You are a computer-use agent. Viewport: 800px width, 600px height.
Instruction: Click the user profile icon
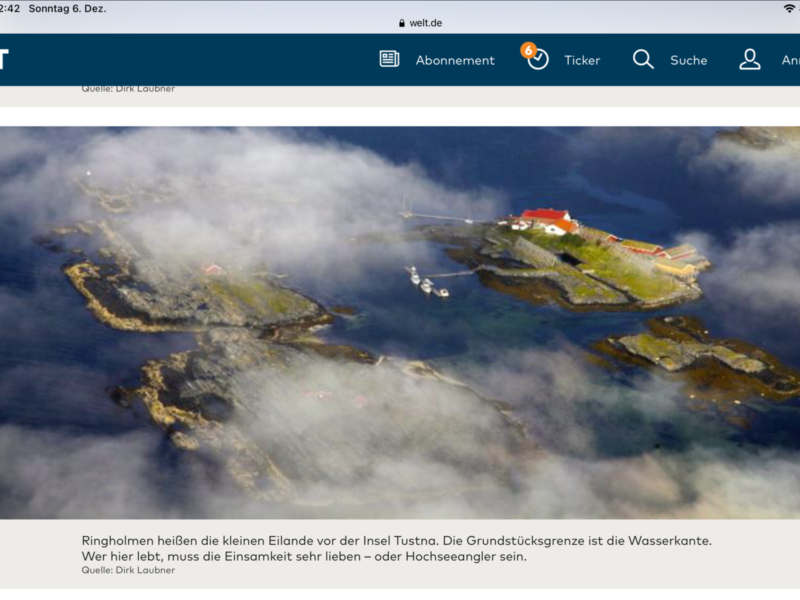click(750, 59)
